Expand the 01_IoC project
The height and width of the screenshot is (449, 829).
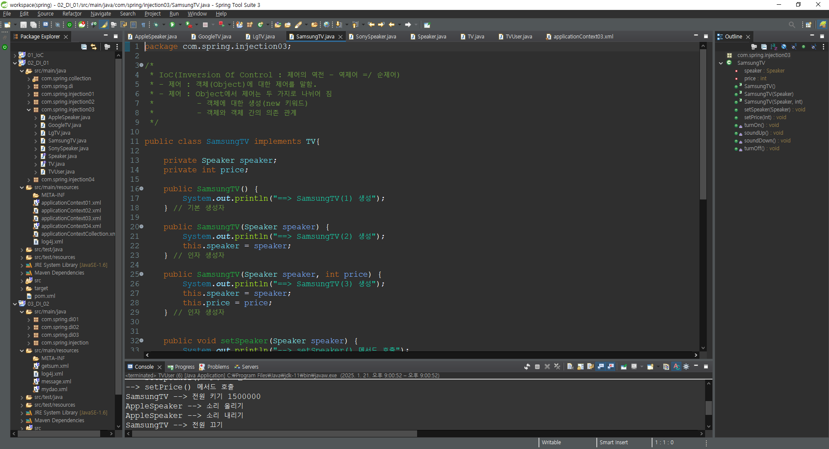pos(15,55)
